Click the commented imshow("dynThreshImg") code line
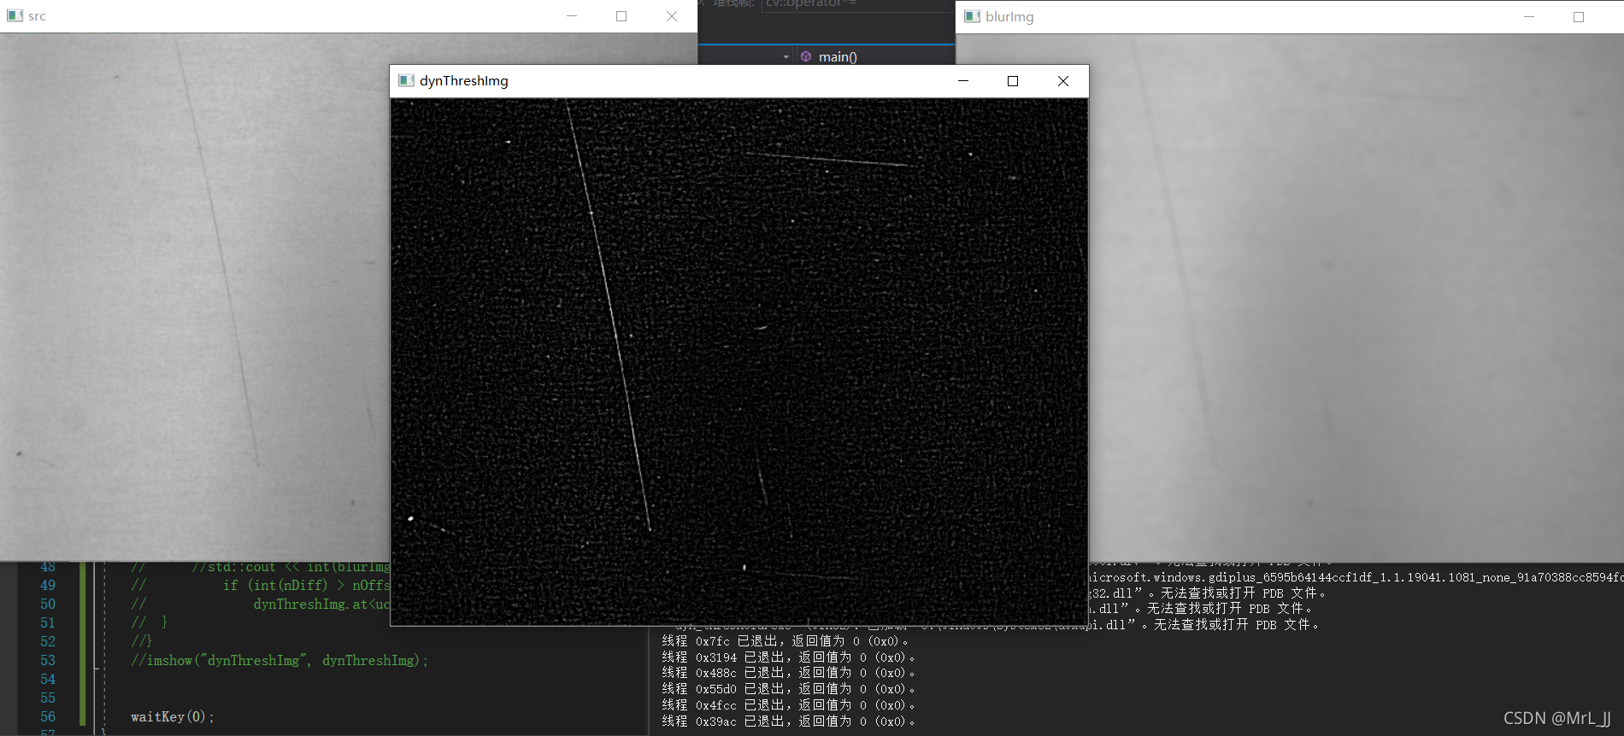 click(x=279, y=661)
